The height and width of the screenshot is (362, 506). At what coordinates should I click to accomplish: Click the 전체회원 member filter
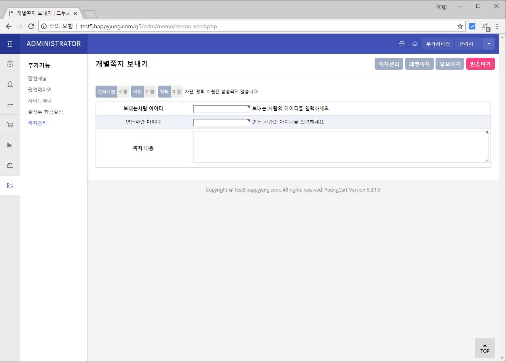click(106, 91)
